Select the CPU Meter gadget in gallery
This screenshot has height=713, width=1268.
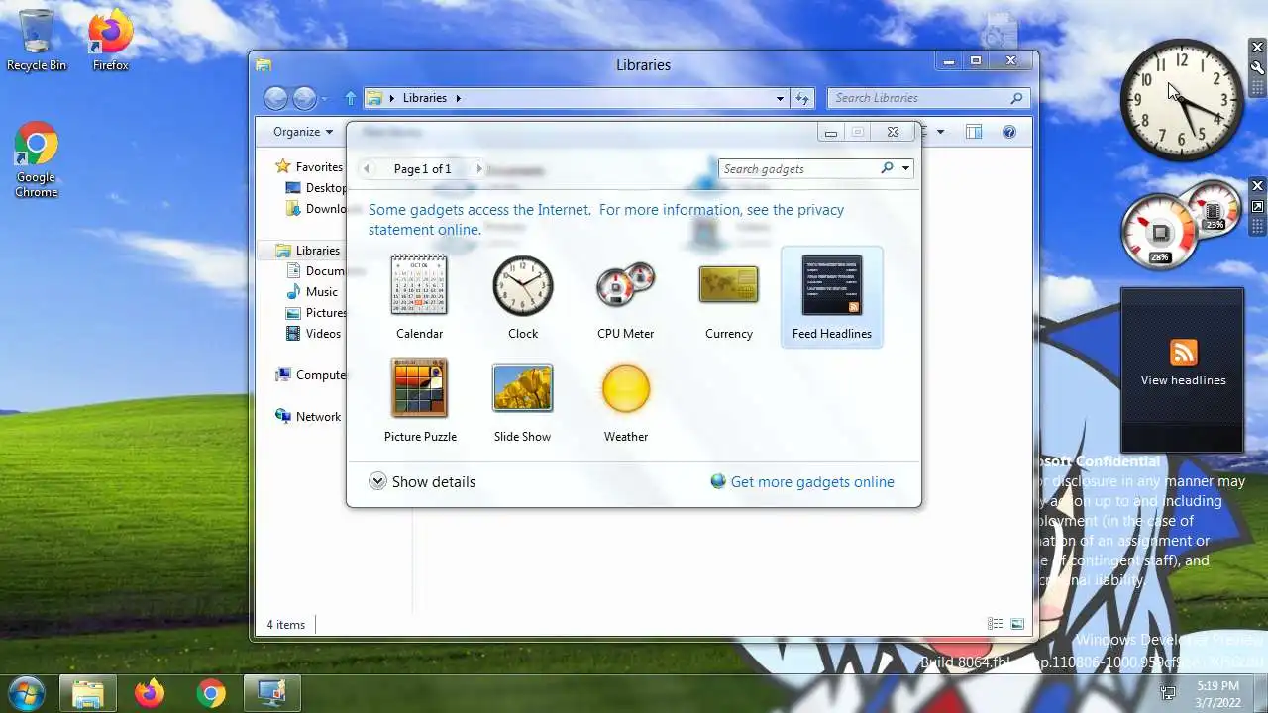click(625, 297)
